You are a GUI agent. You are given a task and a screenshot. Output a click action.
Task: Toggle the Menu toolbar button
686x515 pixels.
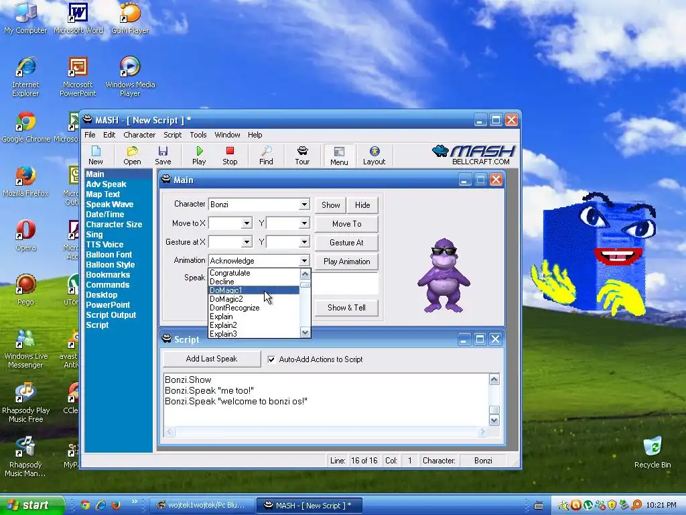[x=339, y=156]
